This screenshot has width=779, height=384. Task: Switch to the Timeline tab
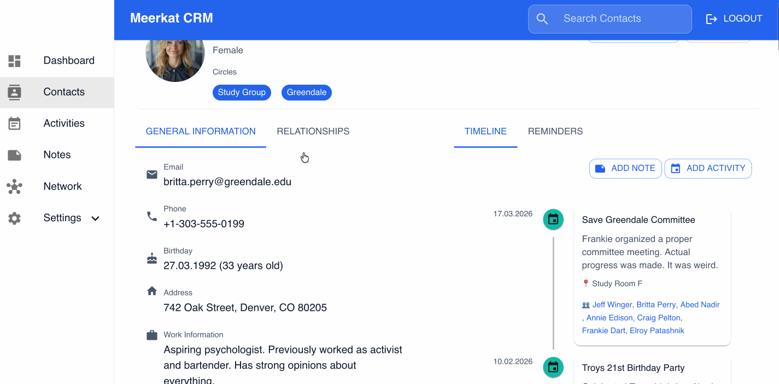point(485,132)
